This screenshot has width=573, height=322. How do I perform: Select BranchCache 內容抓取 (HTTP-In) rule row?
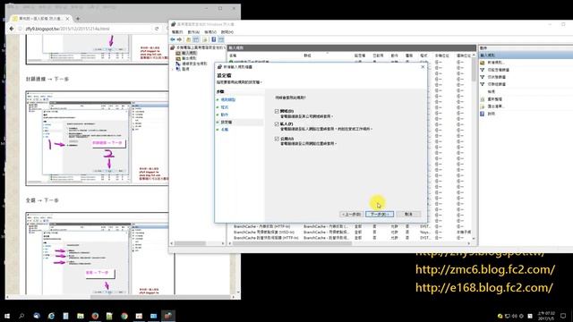click(x=261, y=226)
